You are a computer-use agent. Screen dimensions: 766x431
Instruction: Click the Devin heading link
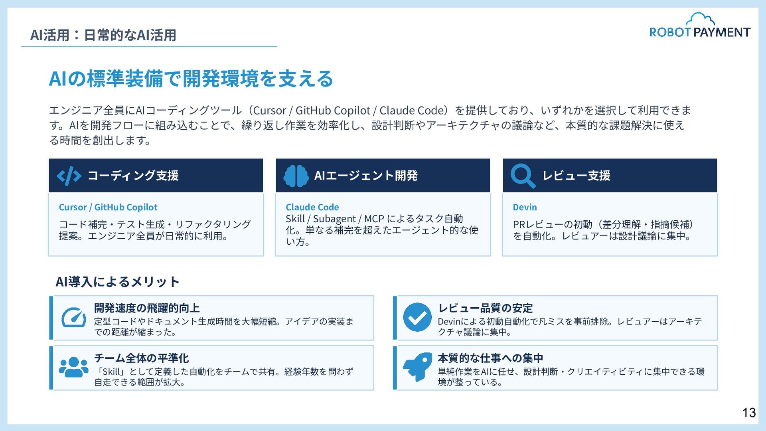525,207
